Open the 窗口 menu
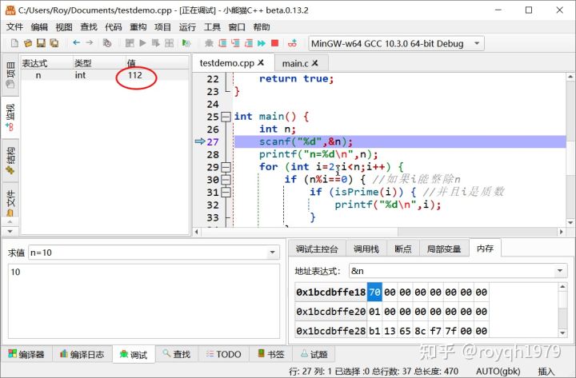Screen dimensions: 576x378 (x=237, y=27)
